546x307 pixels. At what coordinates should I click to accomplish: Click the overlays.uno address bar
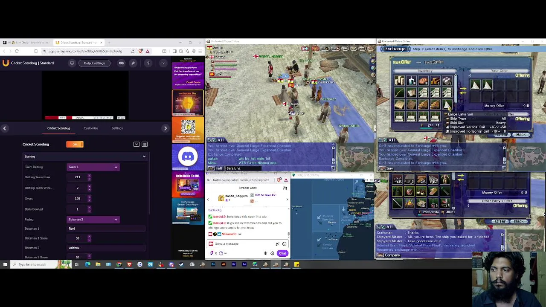(x=85, y=51)
